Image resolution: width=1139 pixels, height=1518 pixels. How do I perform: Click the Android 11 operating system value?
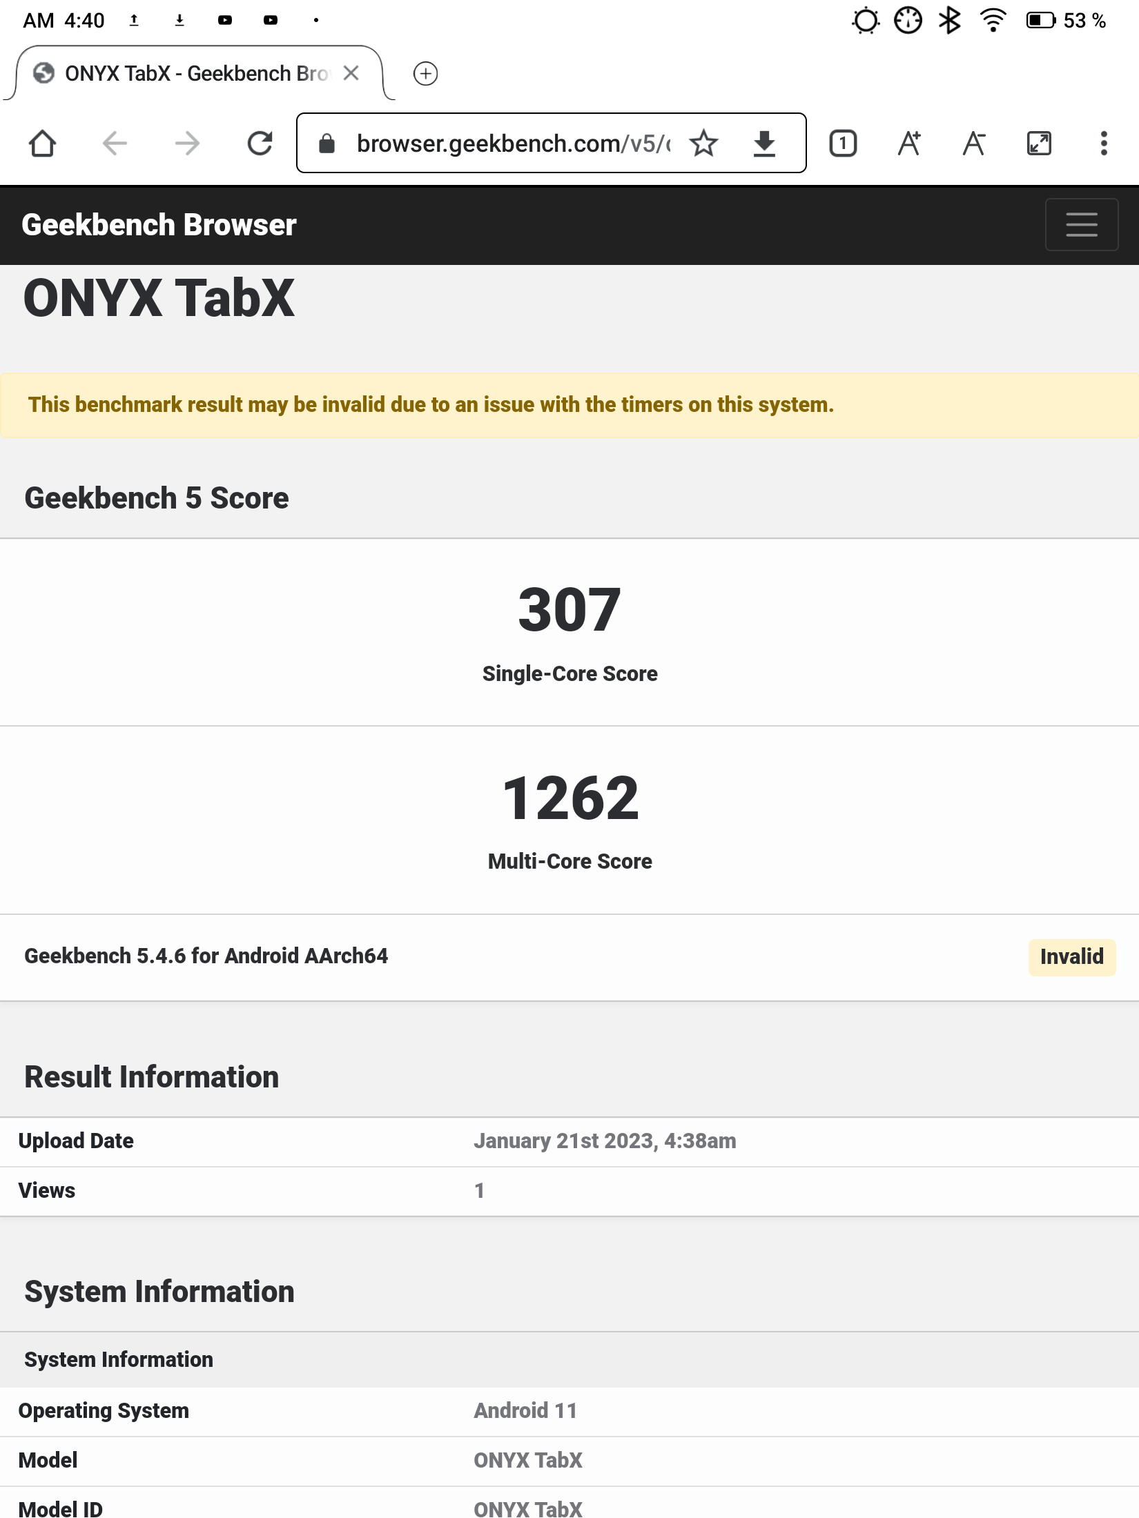pos(525,1411)
